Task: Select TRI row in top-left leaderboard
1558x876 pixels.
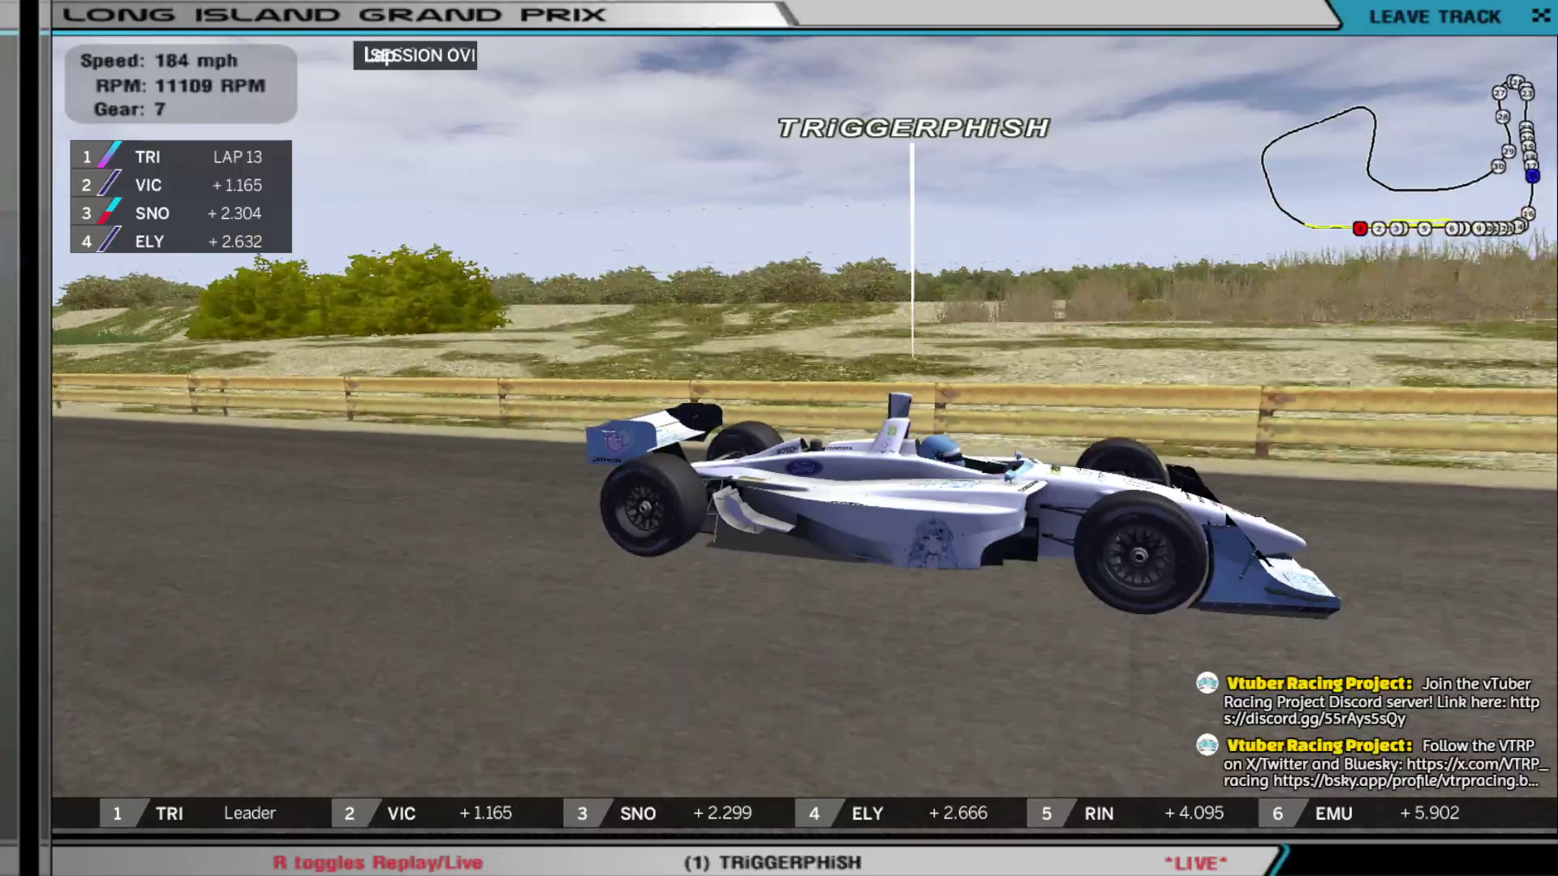Action: tap(180, 157)
